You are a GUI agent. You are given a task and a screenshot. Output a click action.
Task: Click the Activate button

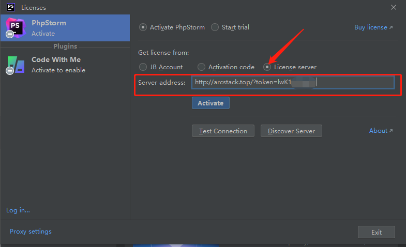coord(210,103)
